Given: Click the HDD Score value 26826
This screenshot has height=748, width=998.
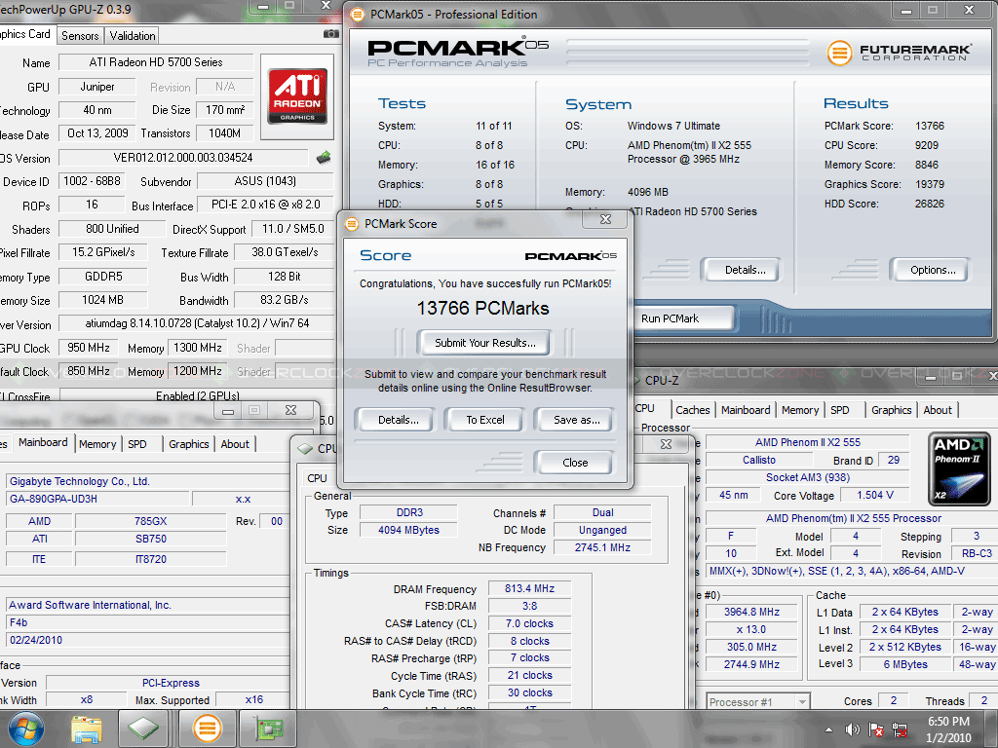Looking at the screenshot, I should [x=930, y=204].
